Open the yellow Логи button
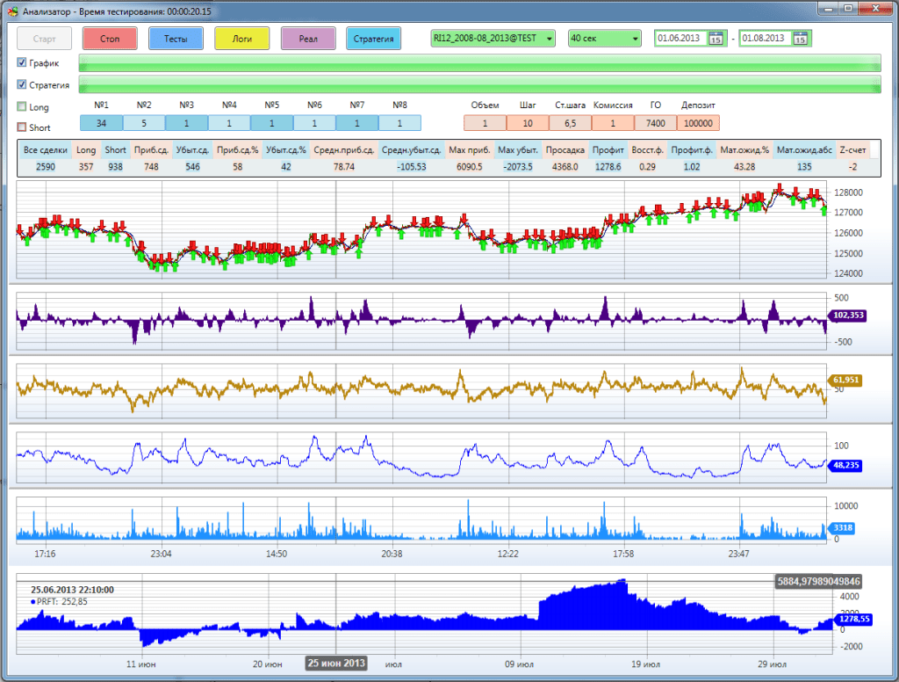The image size is (899, 682). (242, 39)
